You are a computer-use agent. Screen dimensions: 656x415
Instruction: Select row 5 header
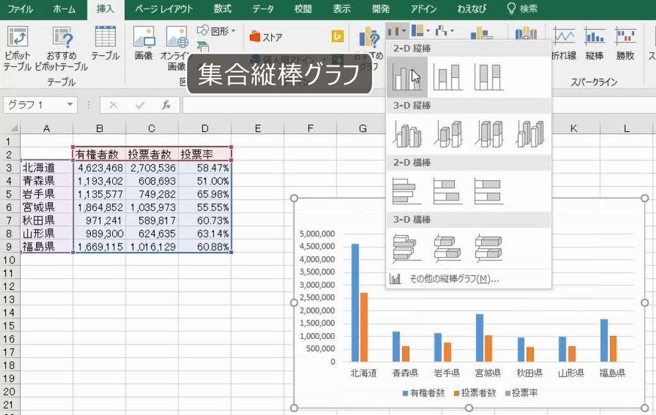(9, 194)
